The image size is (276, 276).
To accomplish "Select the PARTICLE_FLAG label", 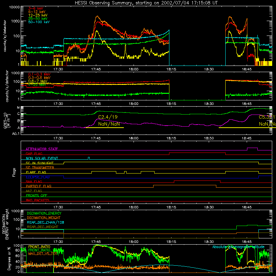I will (x=39, y=186).
